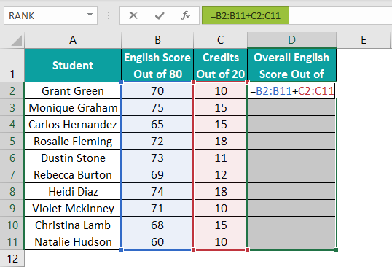Select row 12 header
Image resolution: width=392 pixels, height=267 pixels.
coord(12,259)
